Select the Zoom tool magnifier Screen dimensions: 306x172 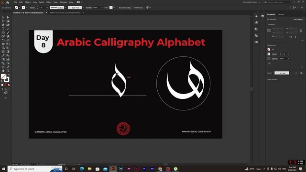[8, 71]
